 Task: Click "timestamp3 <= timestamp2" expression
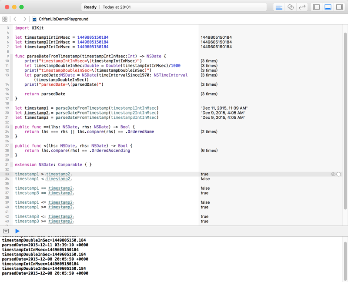[44, 216]
